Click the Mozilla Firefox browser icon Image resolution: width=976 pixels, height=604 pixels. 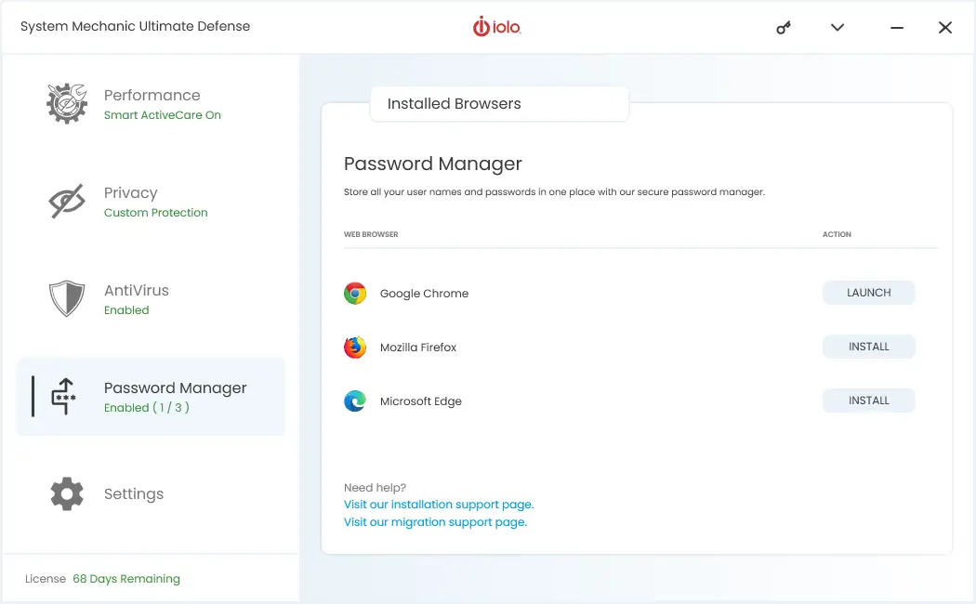pos(355,347)
